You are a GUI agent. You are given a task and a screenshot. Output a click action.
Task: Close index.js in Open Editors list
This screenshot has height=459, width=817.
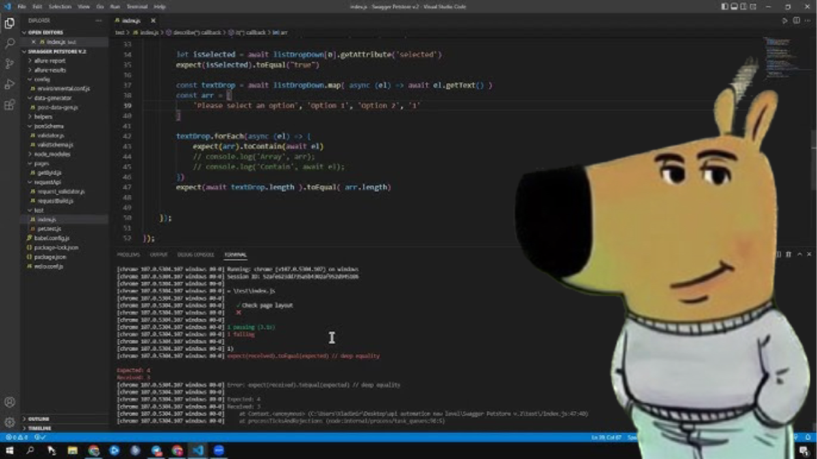click(33, 42)
